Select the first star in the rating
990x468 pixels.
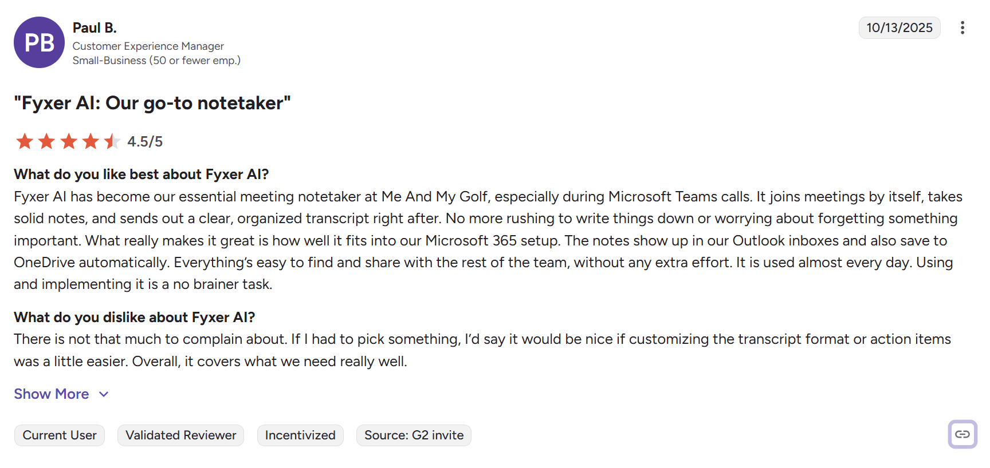[25, 141]
